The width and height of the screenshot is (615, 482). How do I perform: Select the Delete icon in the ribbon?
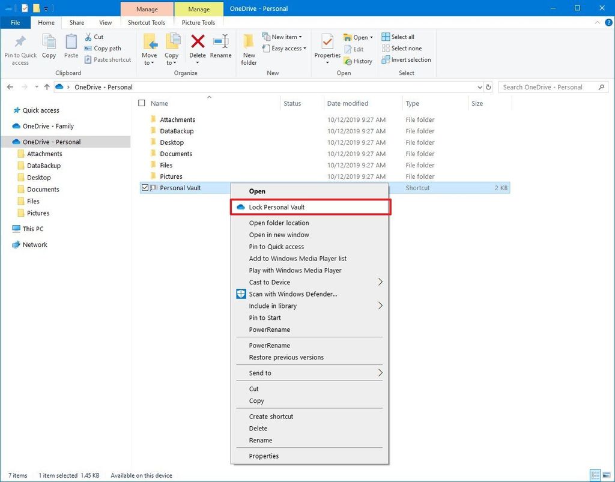(198, 48)
